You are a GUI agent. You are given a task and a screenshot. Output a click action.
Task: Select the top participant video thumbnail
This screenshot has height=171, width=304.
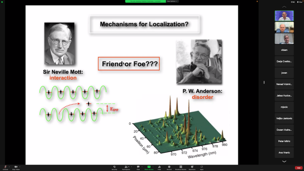(284, 16)
